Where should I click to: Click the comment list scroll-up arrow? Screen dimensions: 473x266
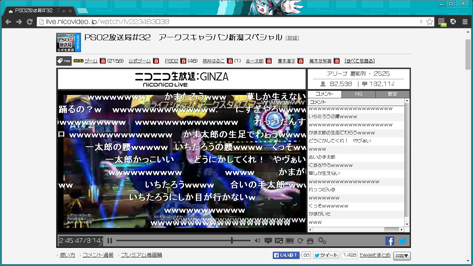[x=407, y=100]
